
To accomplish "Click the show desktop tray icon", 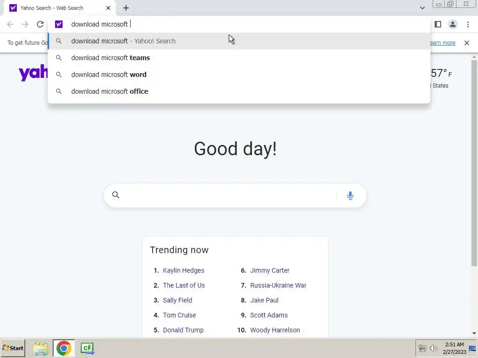I will [472, 348].
